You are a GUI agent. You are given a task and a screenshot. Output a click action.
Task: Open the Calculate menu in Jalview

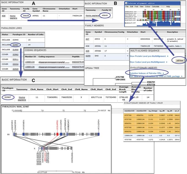tap(155, 6)
